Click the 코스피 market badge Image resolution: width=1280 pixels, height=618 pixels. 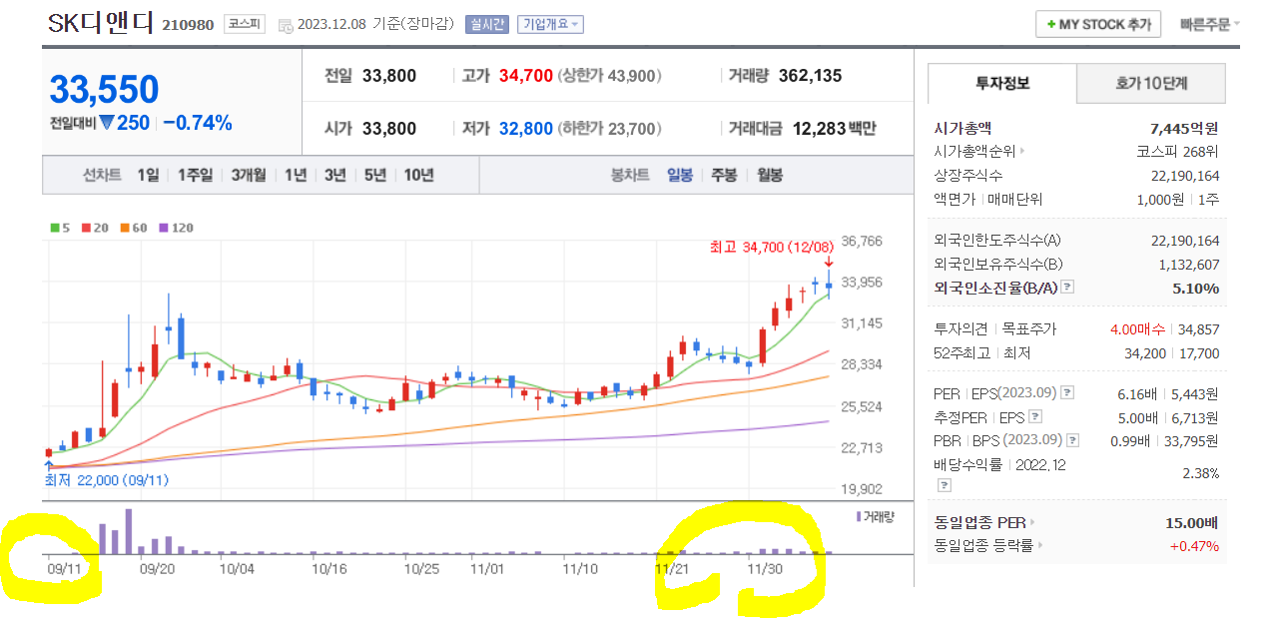tap(244, 24)
